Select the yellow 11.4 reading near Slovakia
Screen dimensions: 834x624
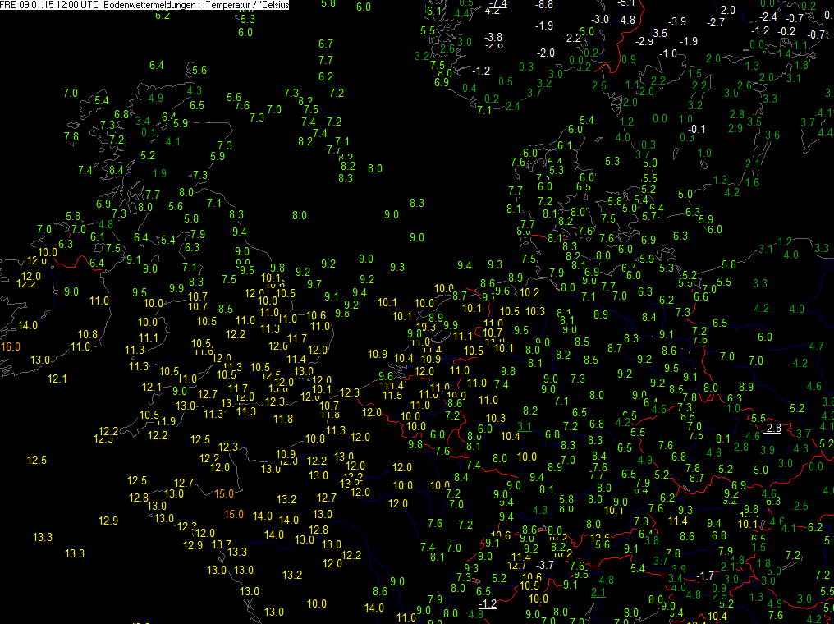coord(678,521)
